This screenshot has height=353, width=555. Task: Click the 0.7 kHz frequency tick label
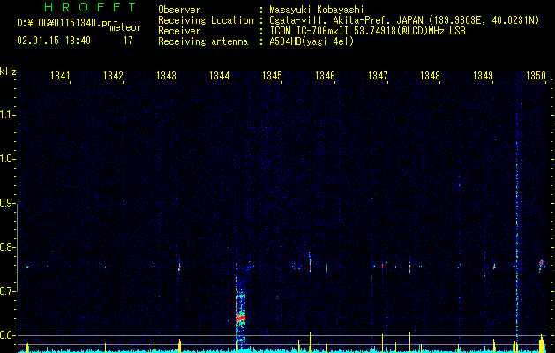(7, 291)
